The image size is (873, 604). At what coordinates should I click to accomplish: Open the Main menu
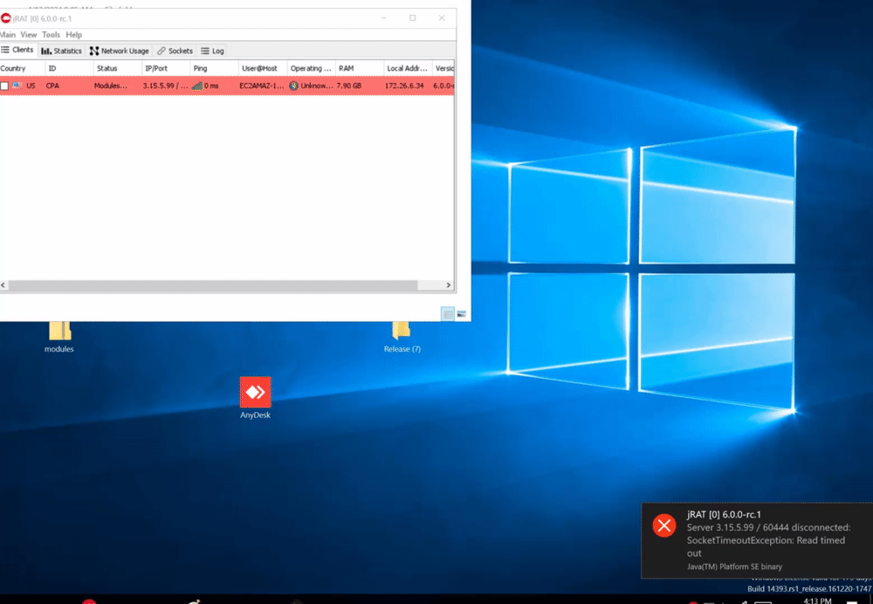(8, 35)
